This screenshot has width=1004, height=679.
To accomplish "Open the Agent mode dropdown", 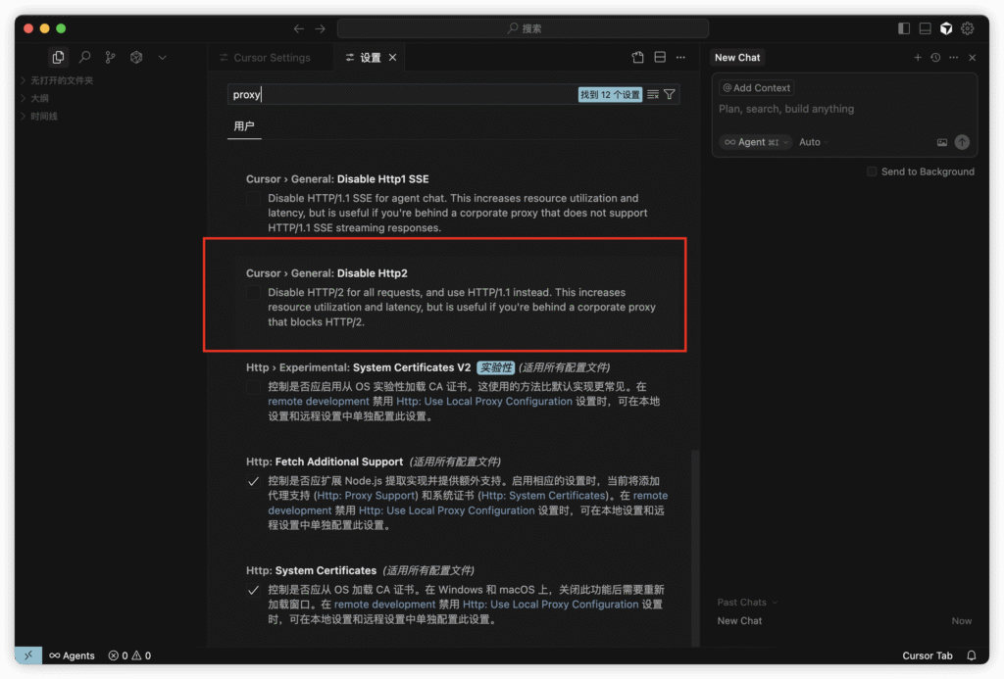I will click(756, 142).
